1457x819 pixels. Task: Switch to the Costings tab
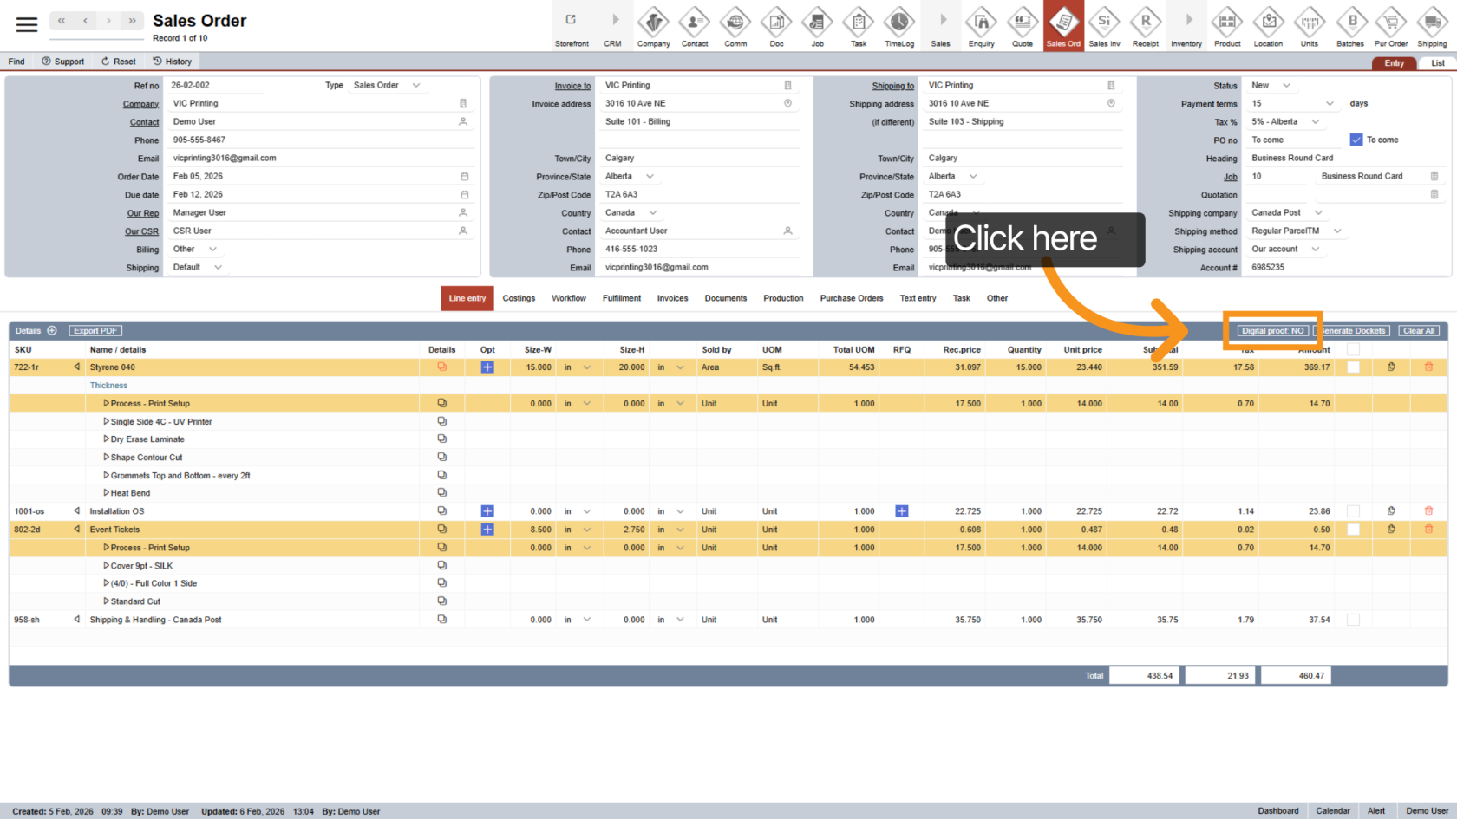519,298
